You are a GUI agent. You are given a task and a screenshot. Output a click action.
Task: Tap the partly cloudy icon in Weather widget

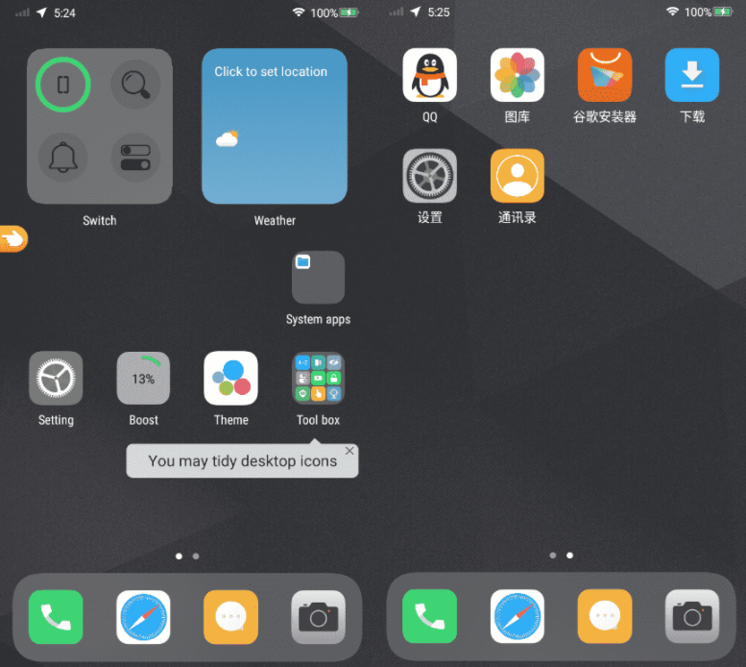[x=227, y=138]
